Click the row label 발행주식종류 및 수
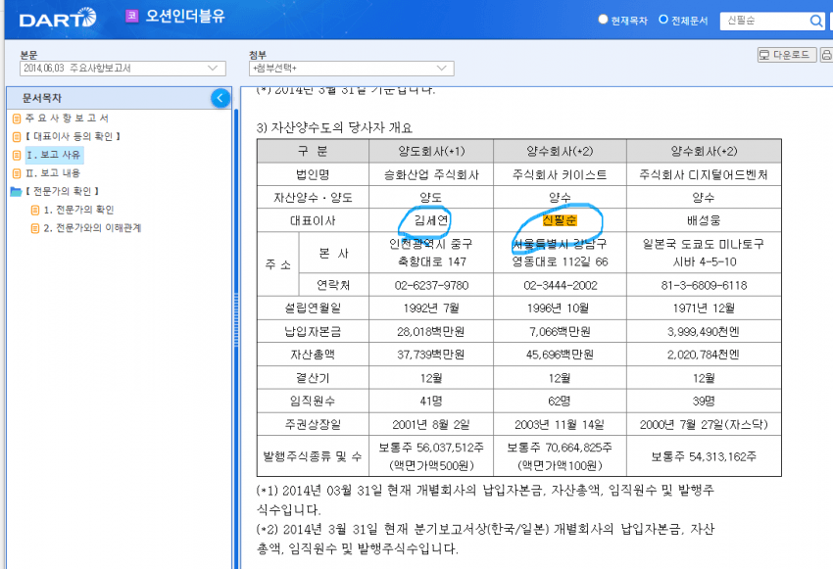 pyautogui.click(x=313, y=456)
